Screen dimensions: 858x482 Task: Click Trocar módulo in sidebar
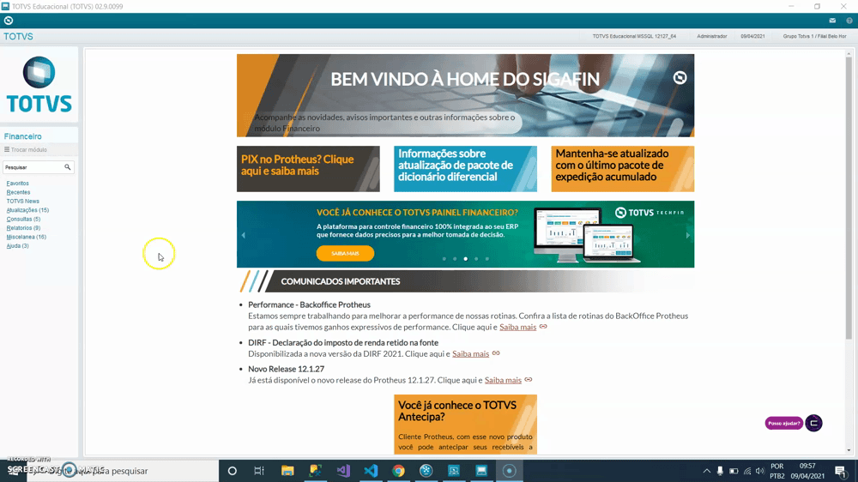point(26,149)
